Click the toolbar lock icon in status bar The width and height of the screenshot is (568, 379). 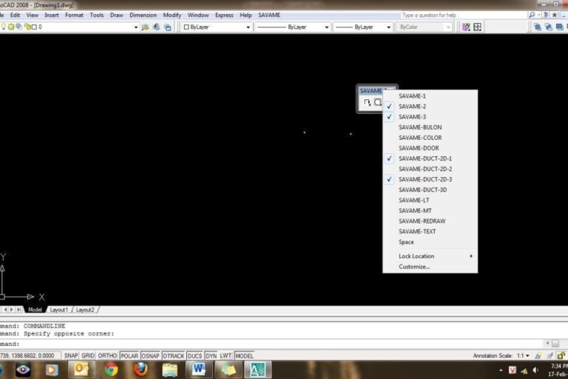561,356
